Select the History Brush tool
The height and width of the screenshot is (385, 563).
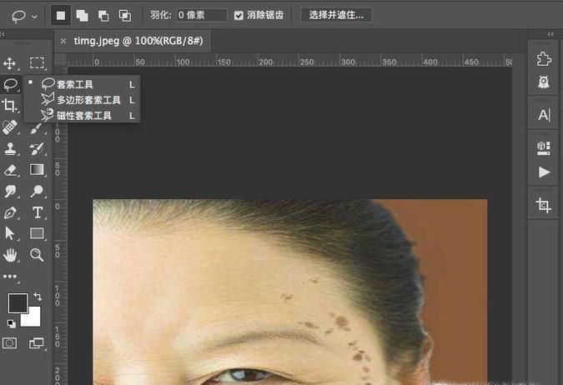[x=37, y=148]
